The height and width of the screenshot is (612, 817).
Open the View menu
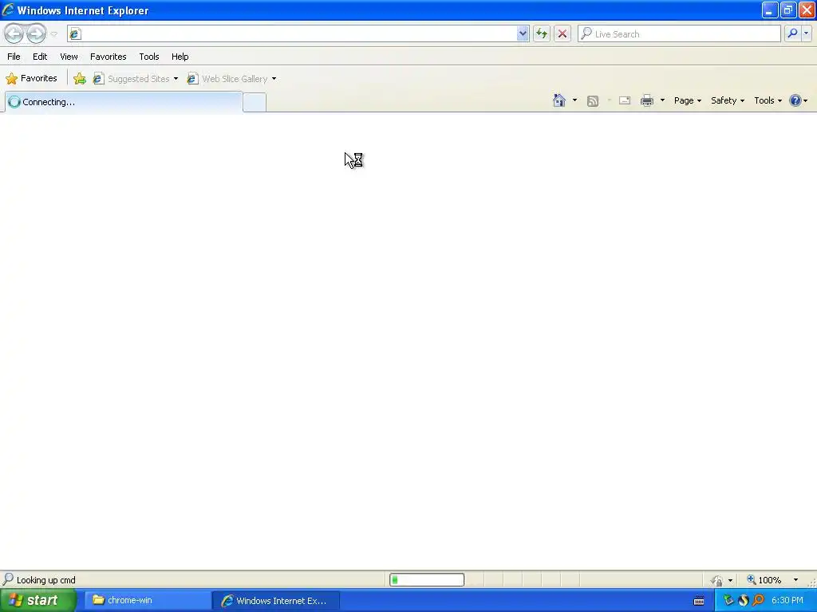point(69,57)
